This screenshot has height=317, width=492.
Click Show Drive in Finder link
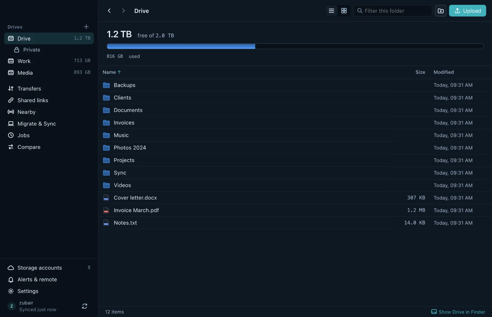click(458, 312)
